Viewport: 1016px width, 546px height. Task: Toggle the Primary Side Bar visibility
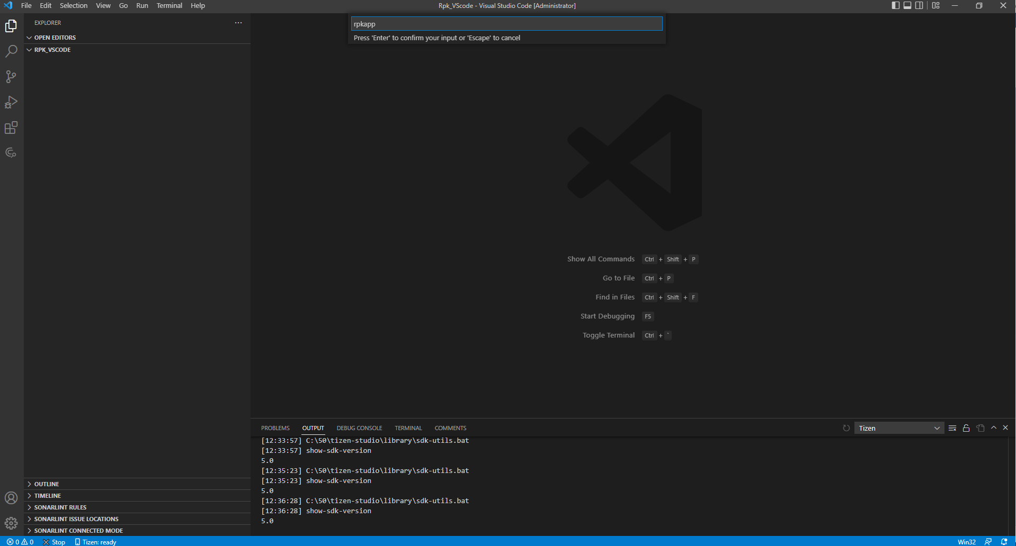click(895, 5)
